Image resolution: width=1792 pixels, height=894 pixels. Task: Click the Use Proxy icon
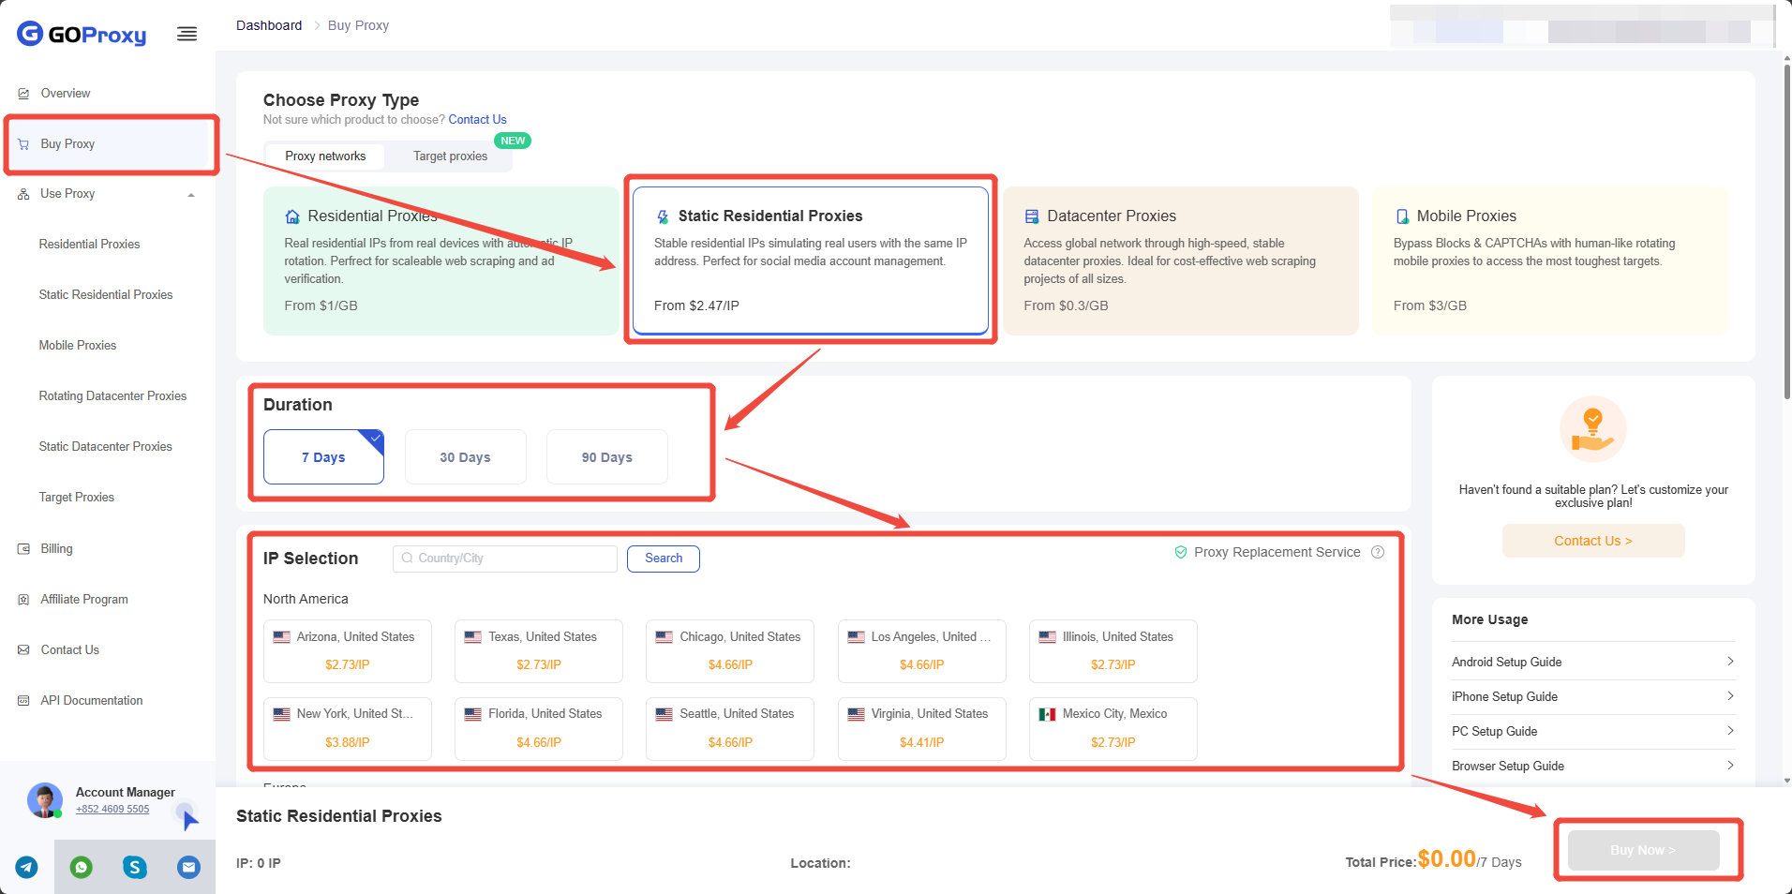pos(23,194)
